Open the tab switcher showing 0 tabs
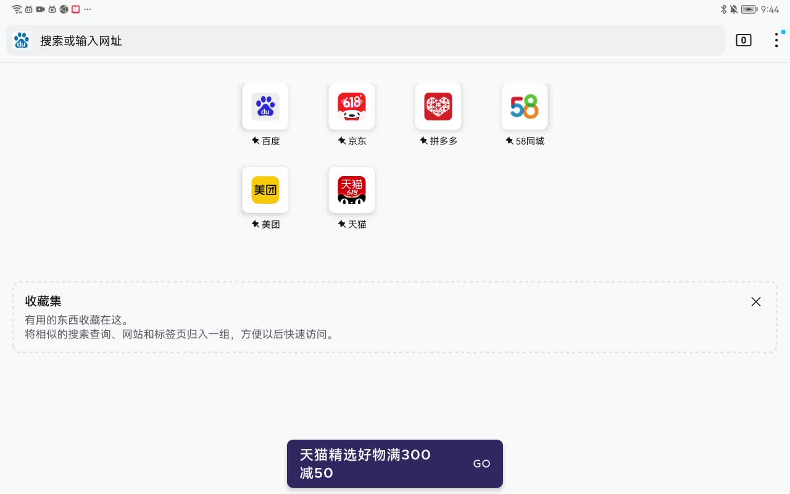This screenshot has height=494, width=790. point(744,40)
